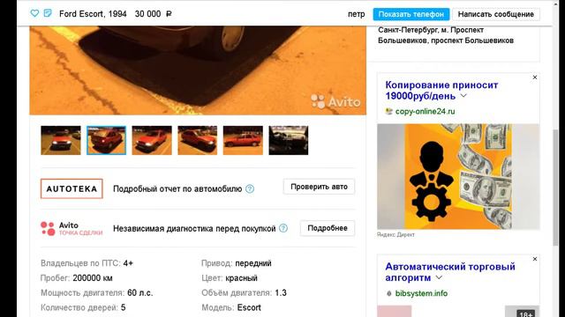Click the Яндекс.Директ label
565x317 pixels.
tap(395, 234)
